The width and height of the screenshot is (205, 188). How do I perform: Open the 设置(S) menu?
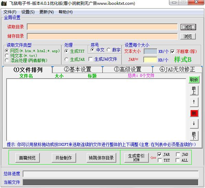[28, 12]
